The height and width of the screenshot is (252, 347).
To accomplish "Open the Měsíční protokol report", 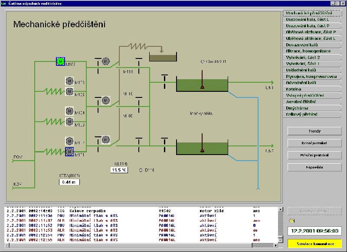I will (x=314, y=155).
